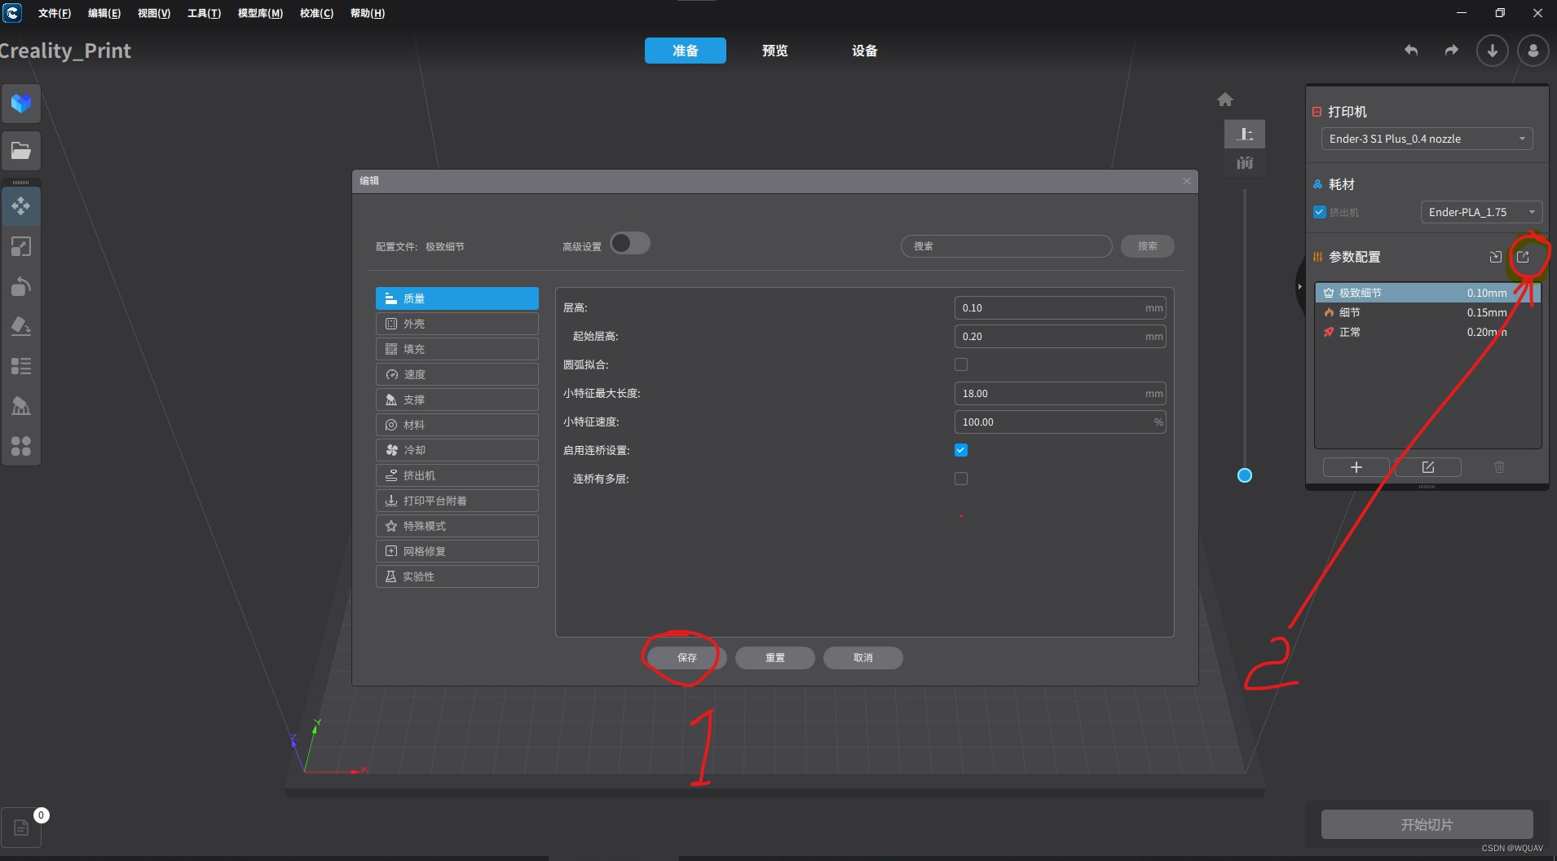The height and width of the screenshot is (861, 1557).
Task: Select the 打印平台附着 settings category
Action: (457, 501)
